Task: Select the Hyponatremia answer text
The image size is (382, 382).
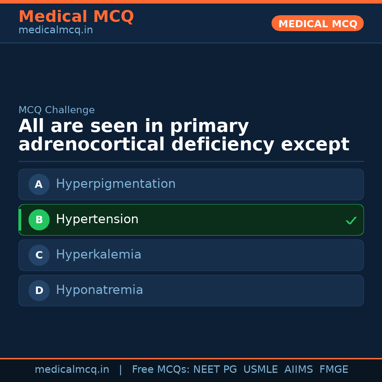Action: (x=99, y=290)
